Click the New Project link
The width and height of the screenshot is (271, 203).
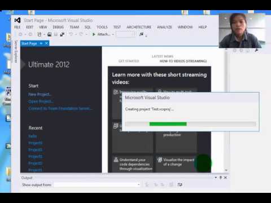click(40, 94)
